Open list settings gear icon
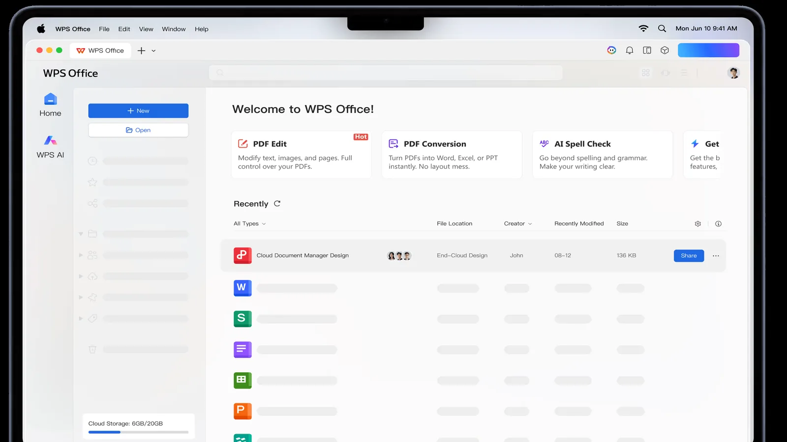This screenshot has height=442, width=787. click(x=697, y=223)
